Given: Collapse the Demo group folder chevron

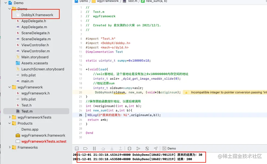Looking at the screenshot, I should (x=10, y=9).
